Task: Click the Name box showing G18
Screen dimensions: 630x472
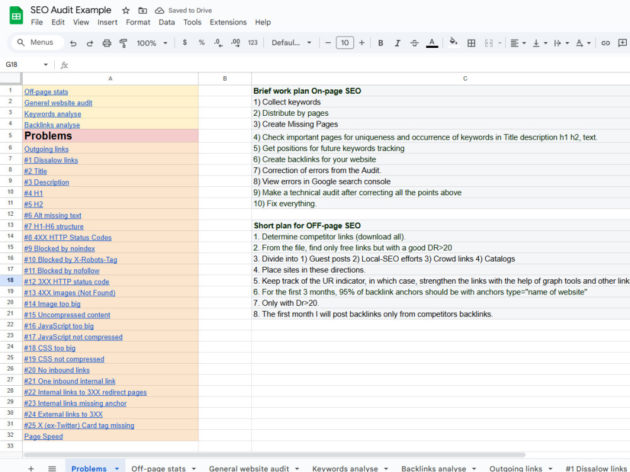Action: [x=21, y=64]
